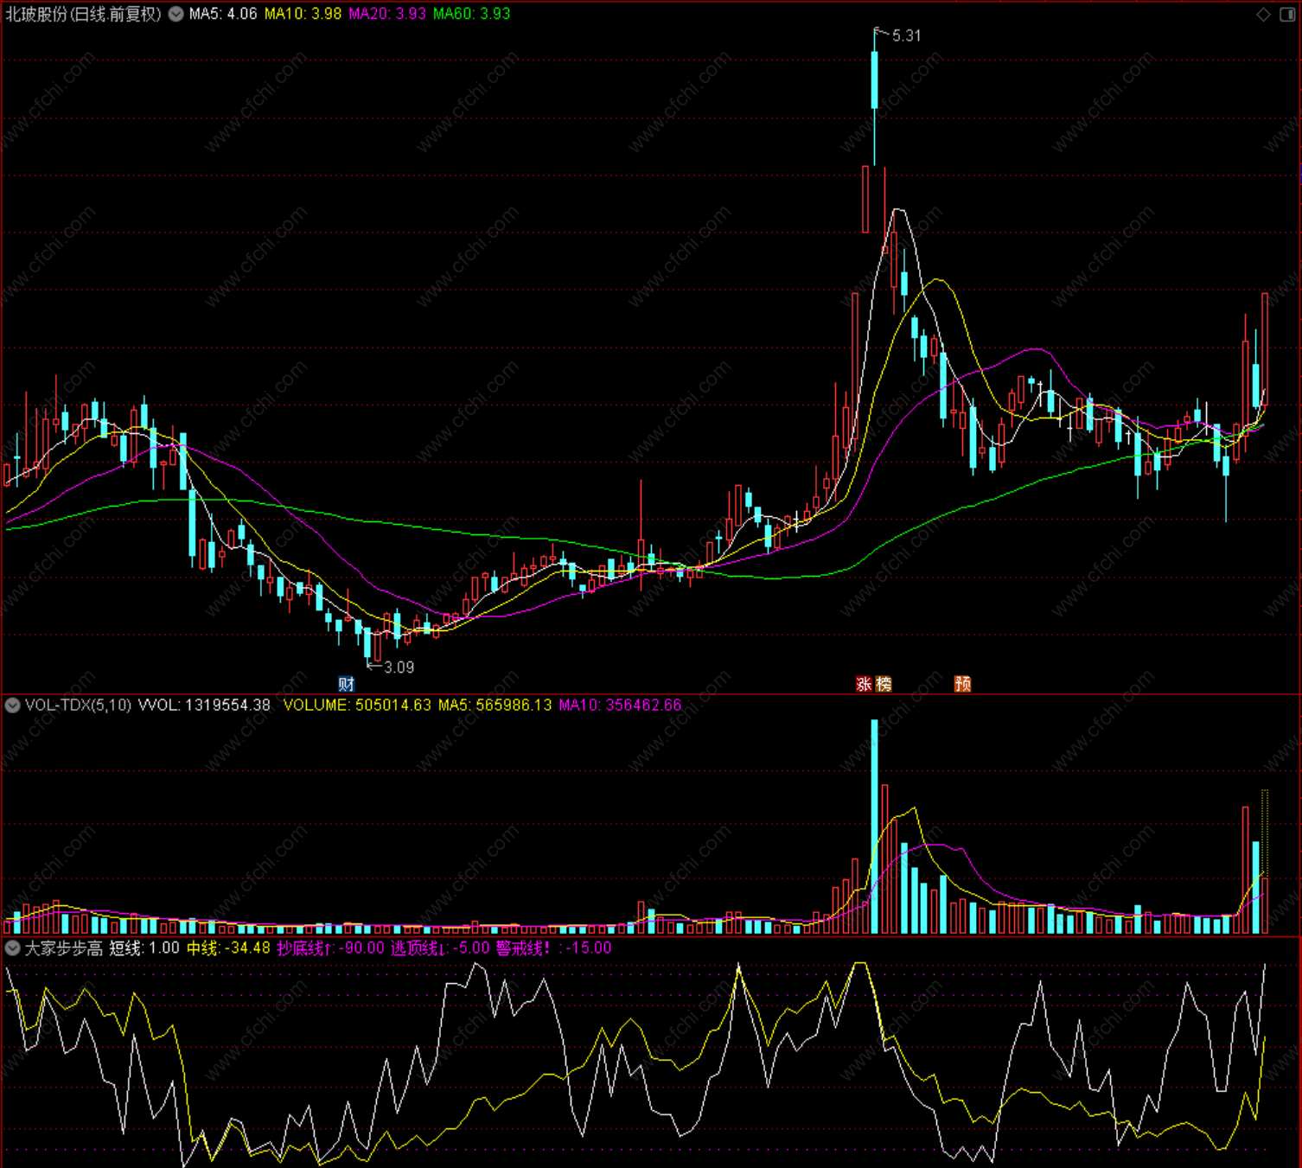
Task: Select volume MA10: 356462.66 label
Action: [620, 705]
